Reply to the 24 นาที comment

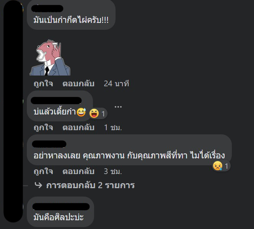[78, 84]
